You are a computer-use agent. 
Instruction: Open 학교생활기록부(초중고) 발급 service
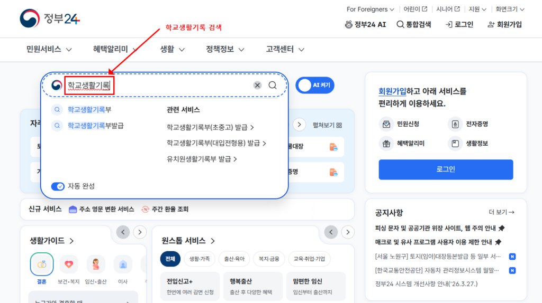(210, 127)
